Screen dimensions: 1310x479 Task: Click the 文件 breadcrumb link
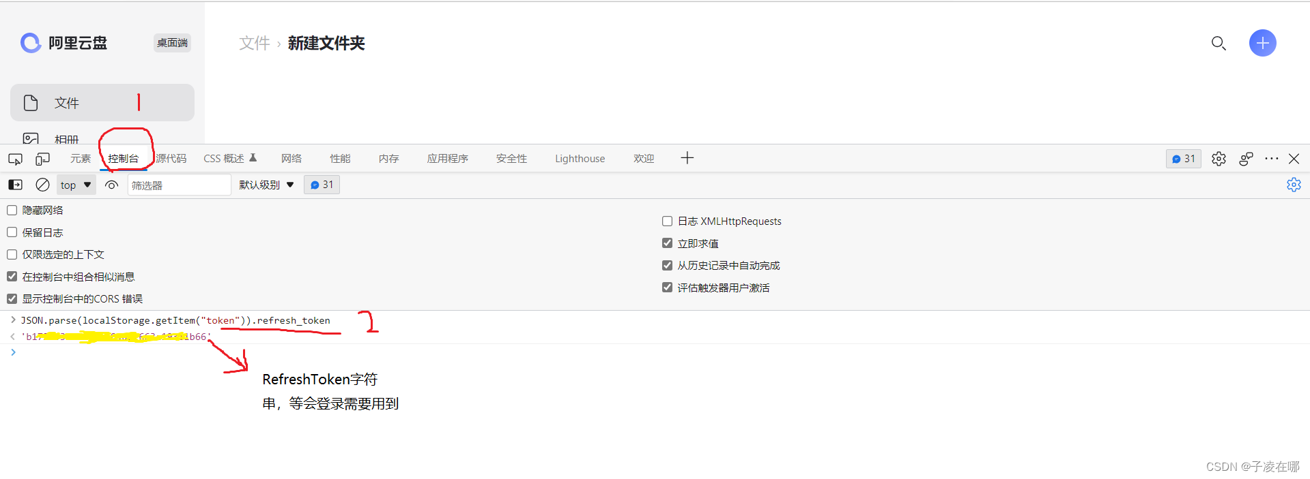[255, 43]
